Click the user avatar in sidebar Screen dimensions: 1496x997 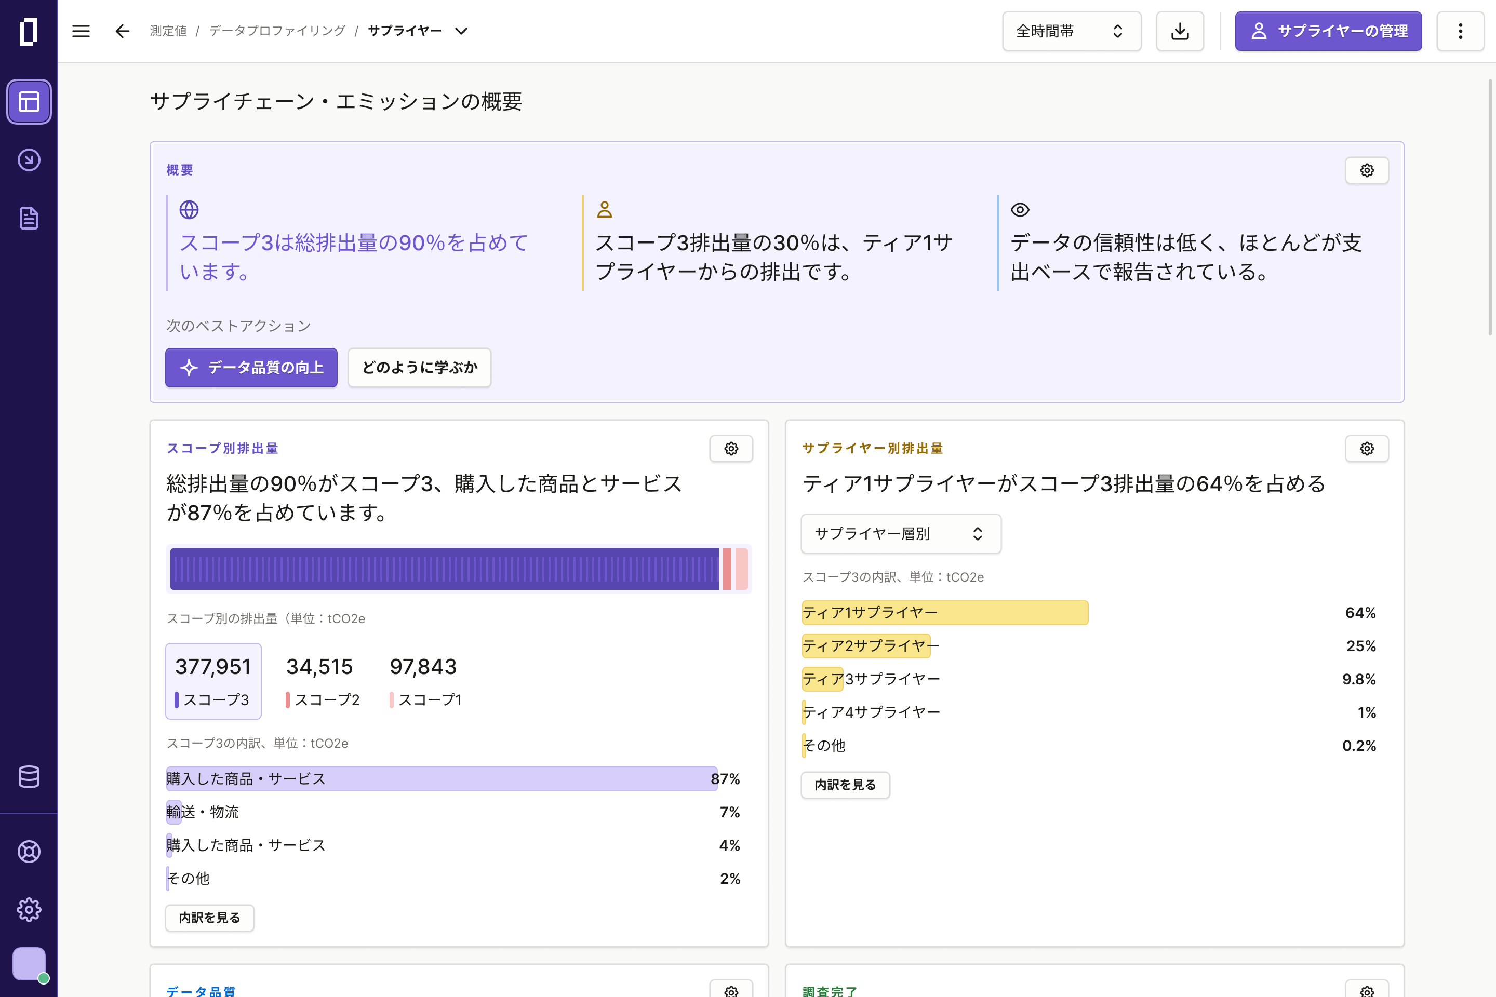coord(29,964)
